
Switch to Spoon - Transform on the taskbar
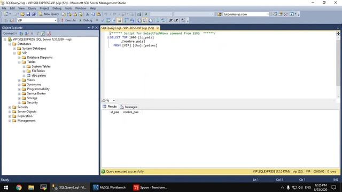(151, 187)
